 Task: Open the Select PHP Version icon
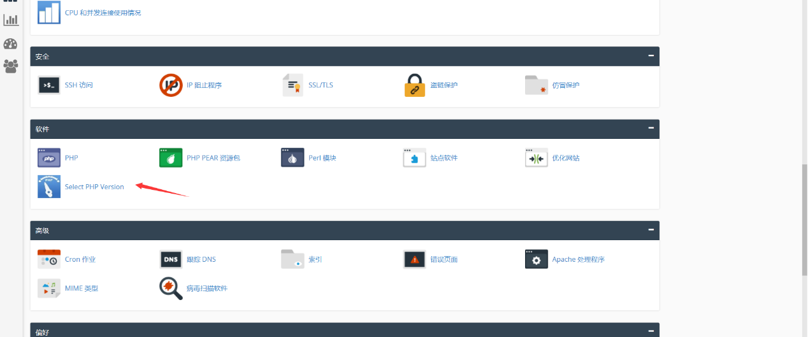pos(49,187)
